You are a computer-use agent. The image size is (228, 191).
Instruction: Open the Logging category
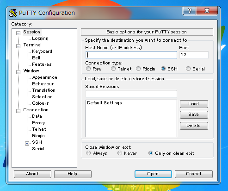[40, 38]
